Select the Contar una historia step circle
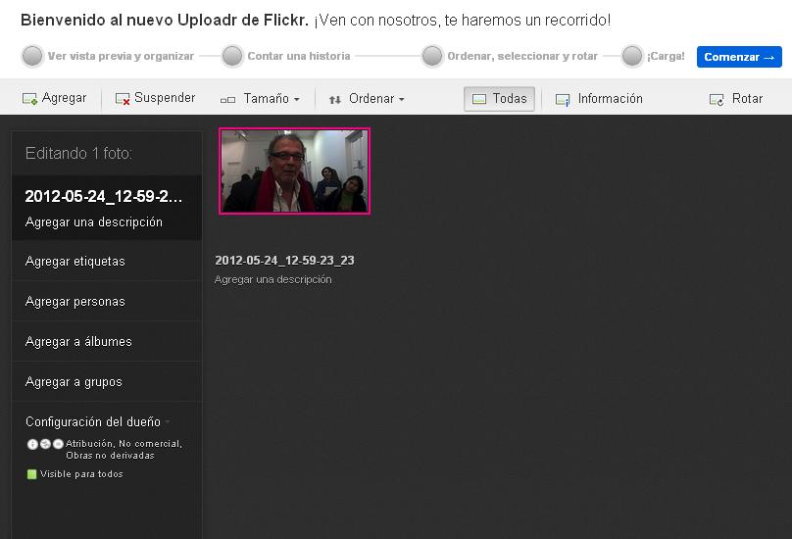792x539 pixels. (x=232, y=56)
